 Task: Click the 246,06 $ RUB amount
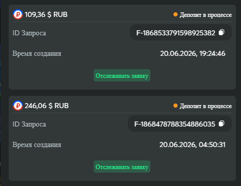point(47,106)
